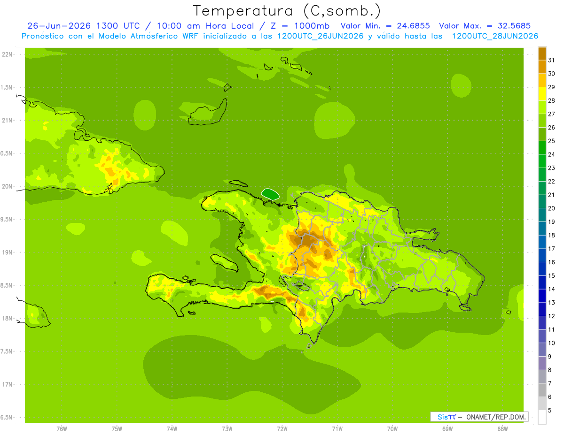Viewport: 564px width, 435px height.
Task: Click the '17N' latitude axis label
Action: 8,384
